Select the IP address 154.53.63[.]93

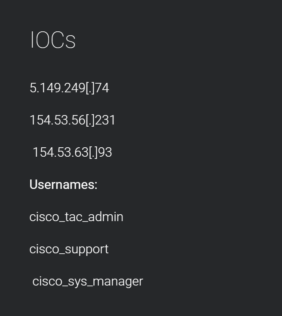[72, 152]
